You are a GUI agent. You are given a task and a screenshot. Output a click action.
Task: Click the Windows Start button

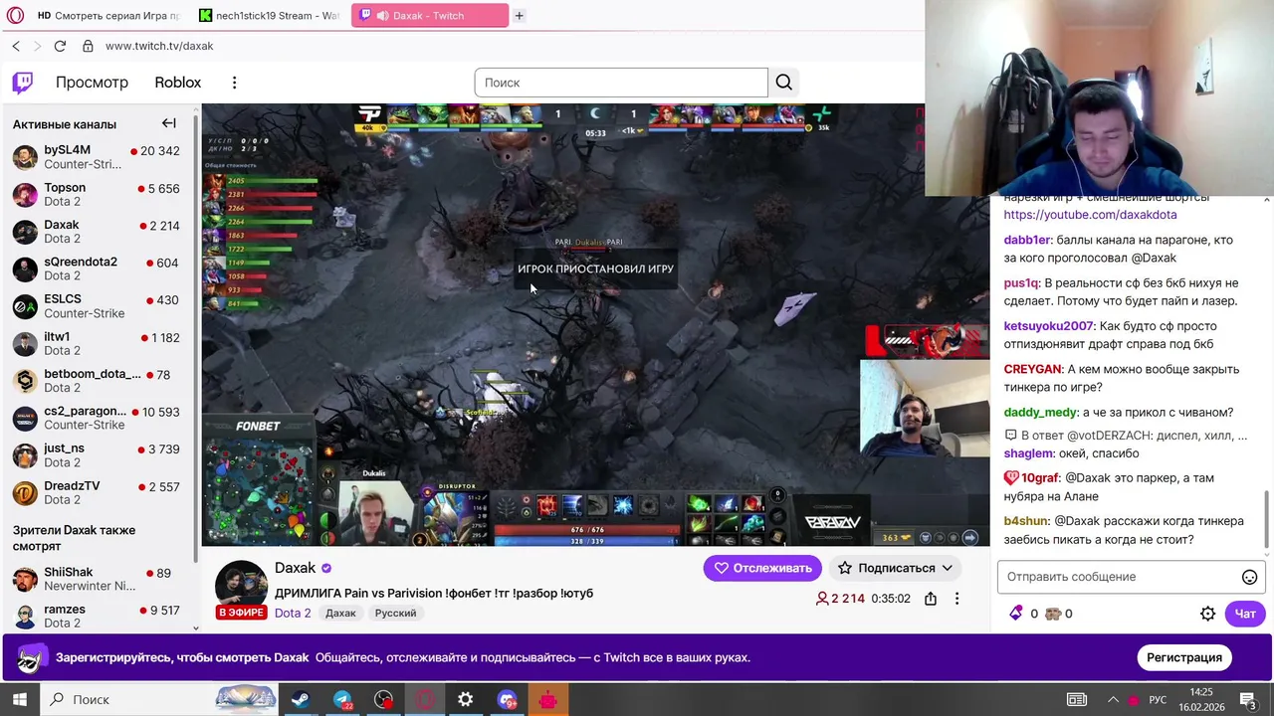pyautogui.click(x=19, y=699)
